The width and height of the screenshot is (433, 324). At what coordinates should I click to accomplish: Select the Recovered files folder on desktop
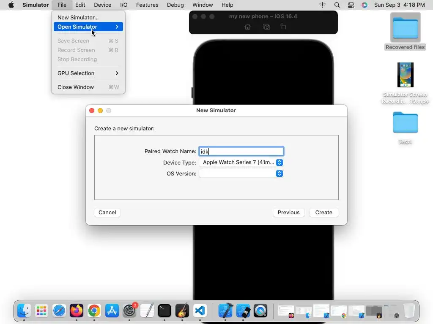(x=405, y=32)
